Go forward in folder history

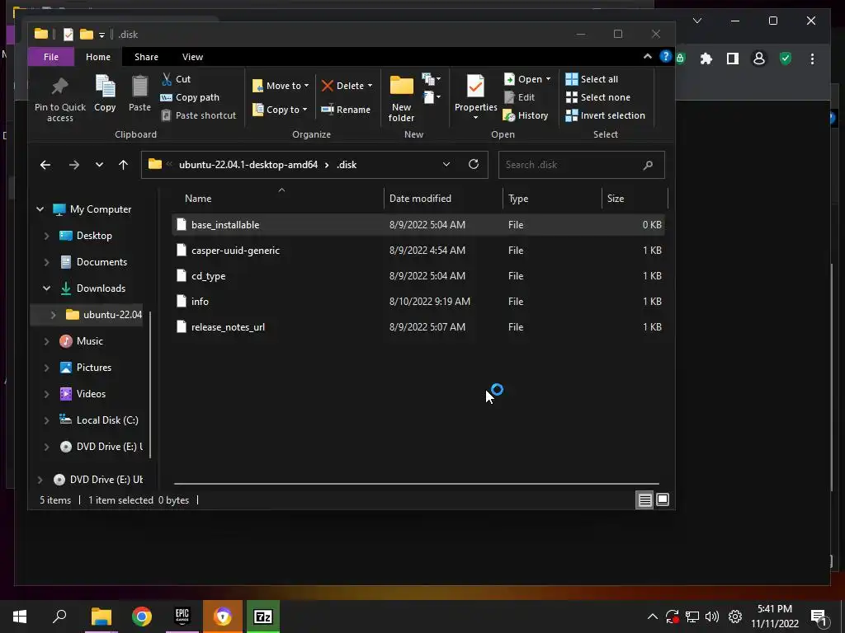pyautogui.click(x=73, y=165)
